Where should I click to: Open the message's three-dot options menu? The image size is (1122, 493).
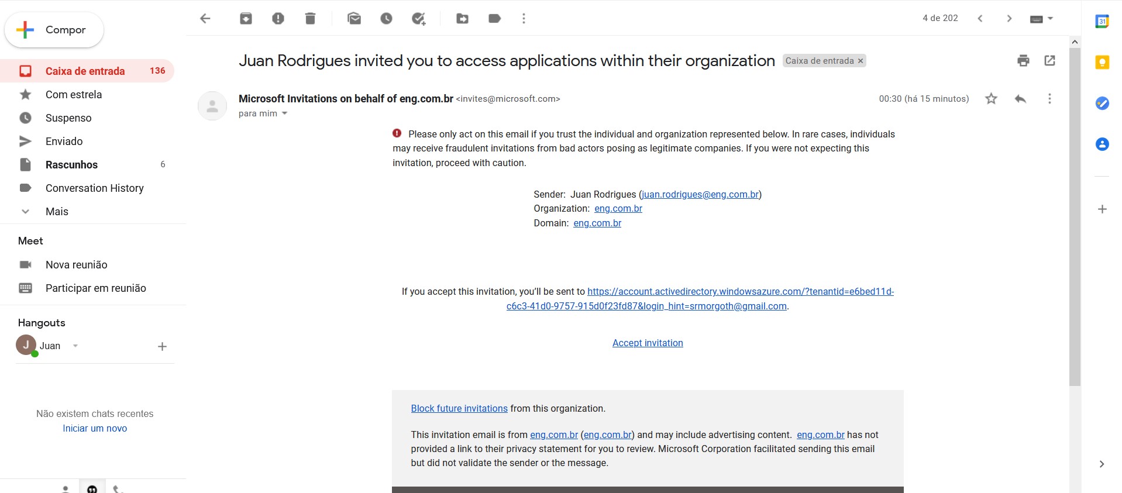point(1049,99)
